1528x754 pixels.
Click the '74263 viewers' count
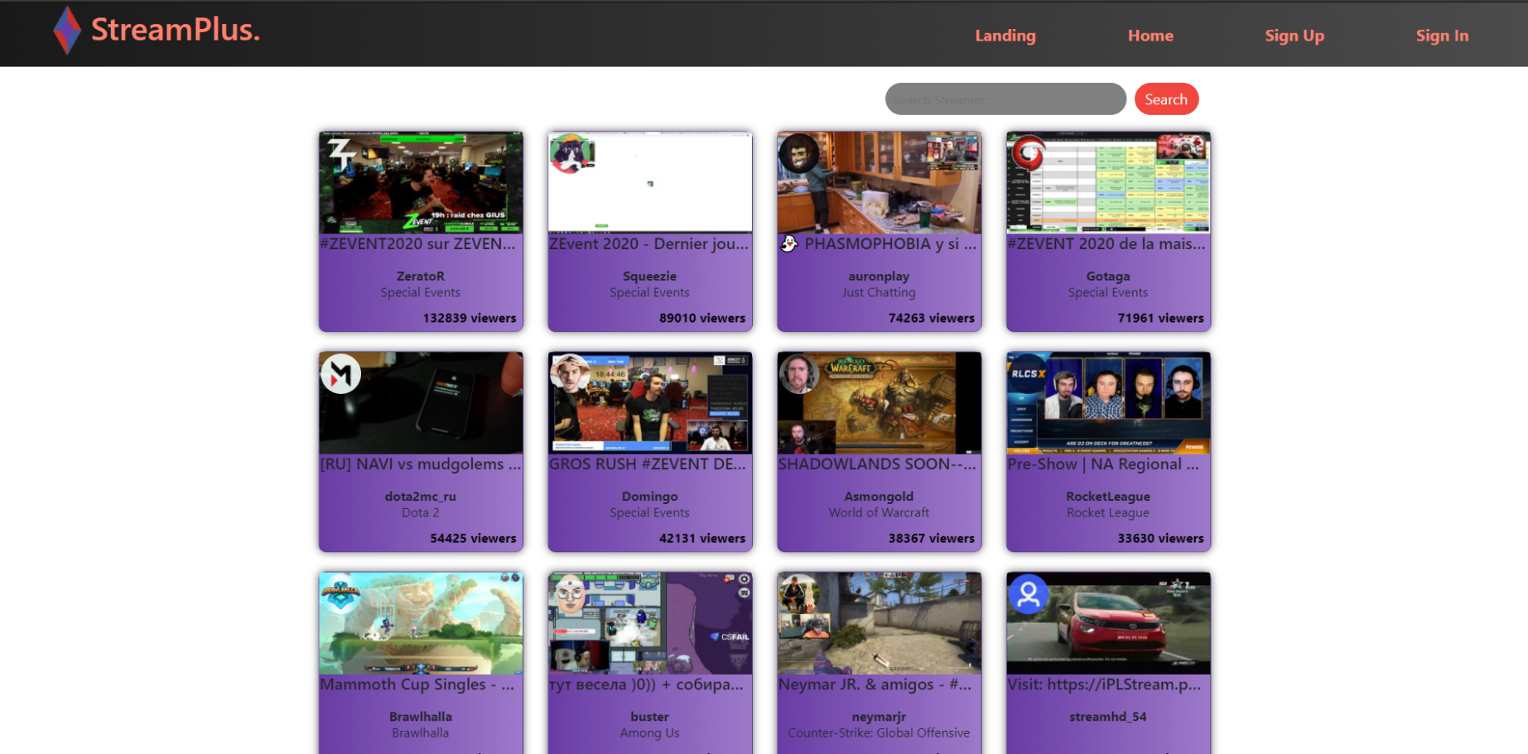932,318
